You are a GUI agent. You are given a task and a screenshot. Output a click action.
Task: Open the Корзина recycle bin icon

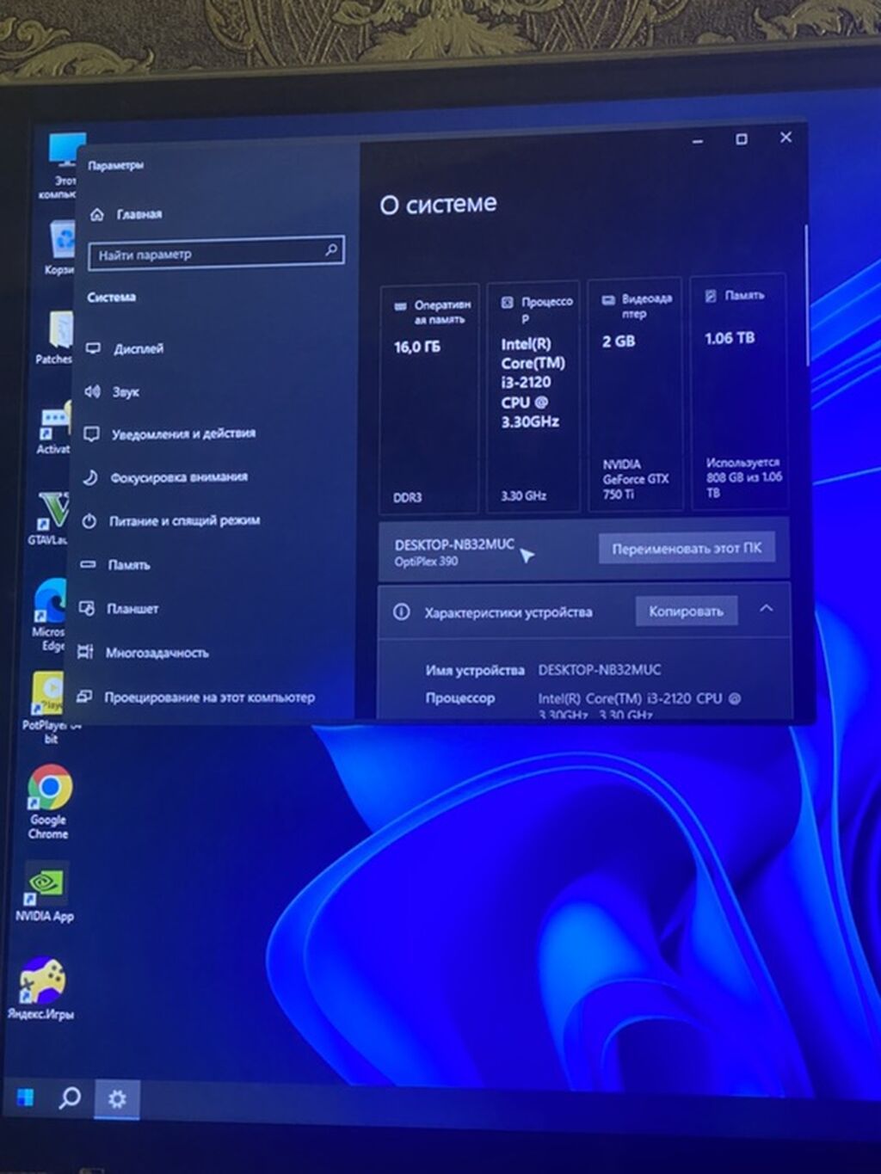click(63, 248)
